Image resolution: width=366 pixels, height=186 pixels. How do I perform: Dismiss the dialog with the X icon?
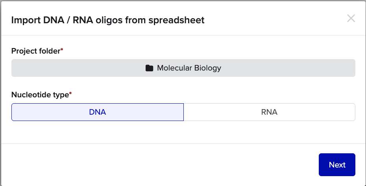coord(351,19)
